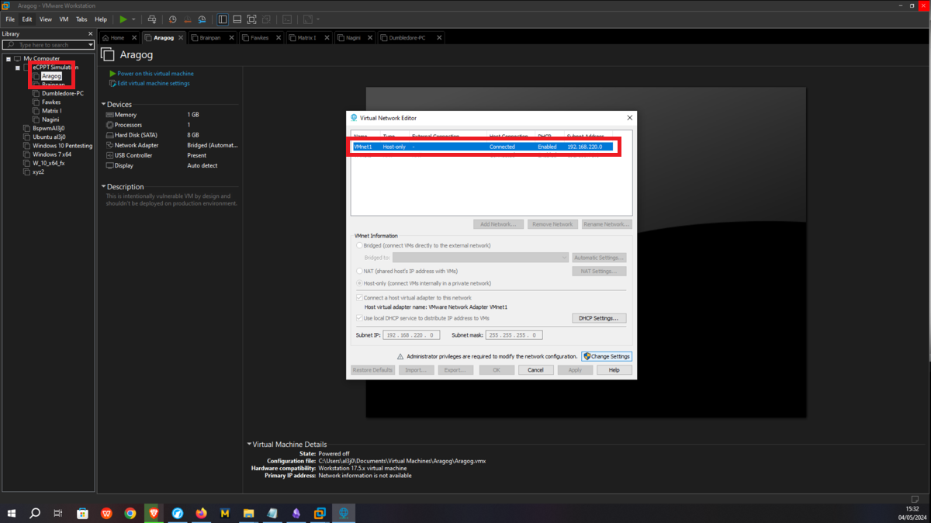Click Cancel in Virtual Network Editor

535,370
